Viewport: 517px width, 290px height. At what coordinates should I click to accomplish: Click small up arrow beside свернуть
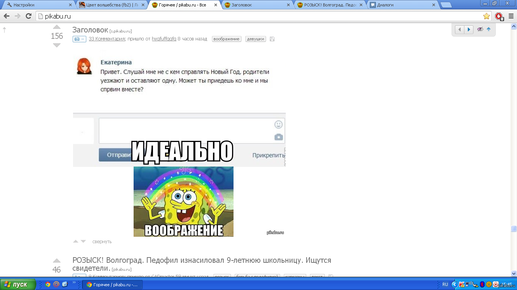click(76, 241)
